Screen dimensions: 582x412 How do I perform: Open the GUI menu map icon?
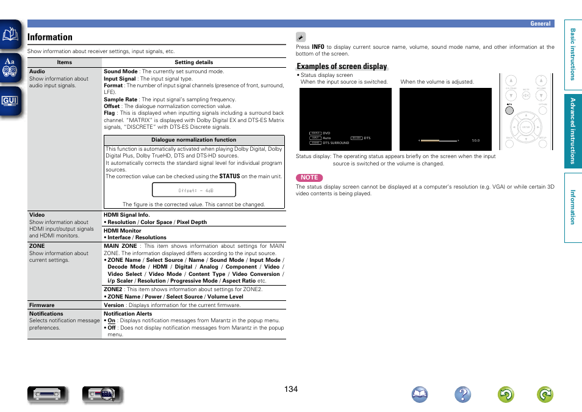(x=10, y=101)
